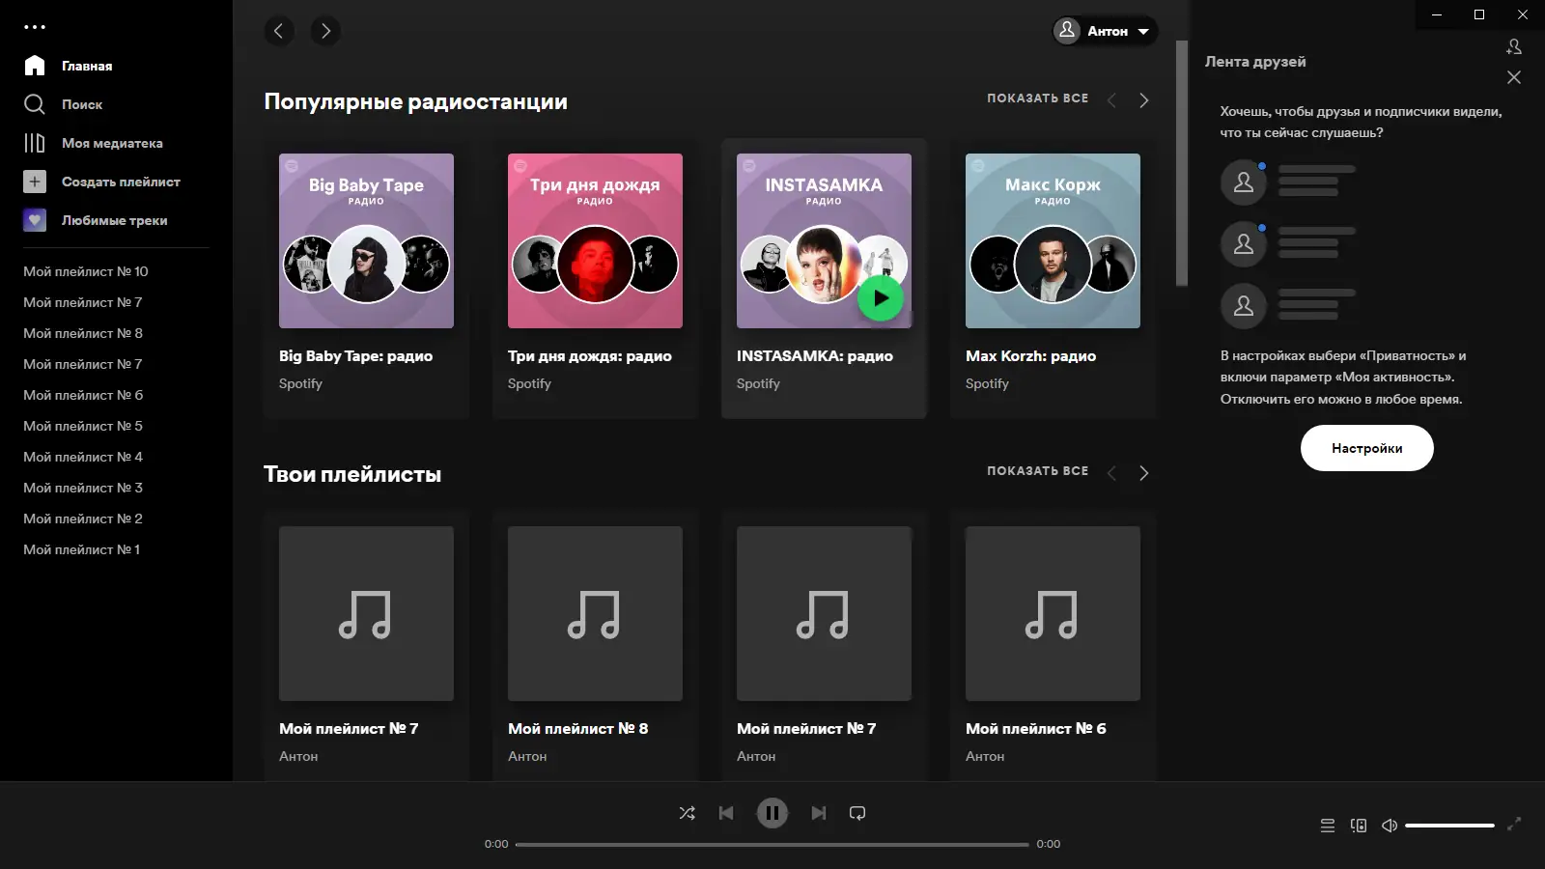Open Мой плейлист № 2

coord(83,519)
